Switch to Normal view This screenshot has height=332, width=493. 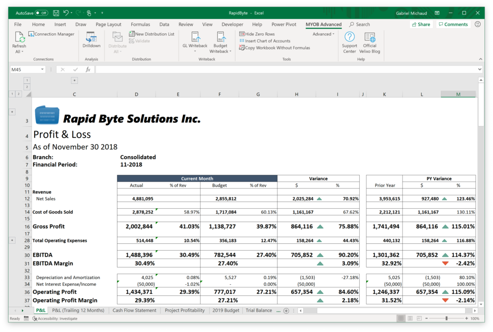(x=401, y=319)
